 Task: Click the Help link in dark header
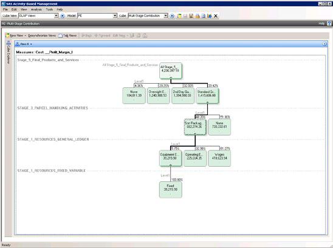tap(321, 24)
